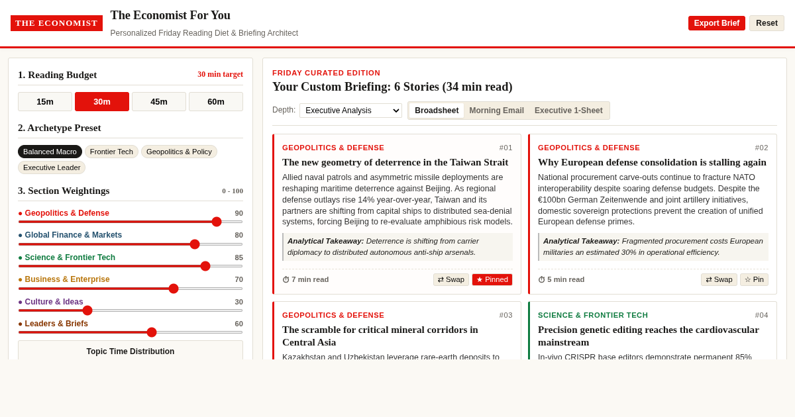
Task: Switch to Morning Email tab
Action: (x=496, y=111)
